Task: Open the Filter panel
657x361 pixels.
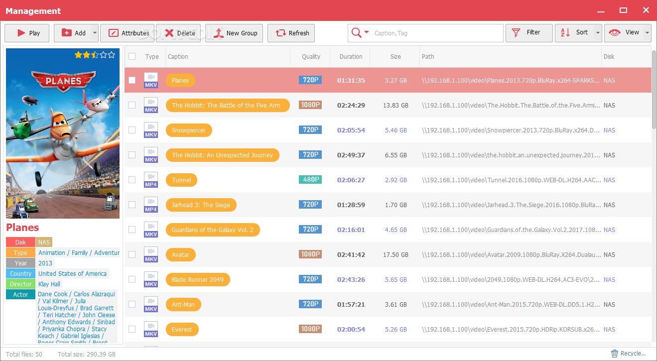Action: tap(529, 33)
